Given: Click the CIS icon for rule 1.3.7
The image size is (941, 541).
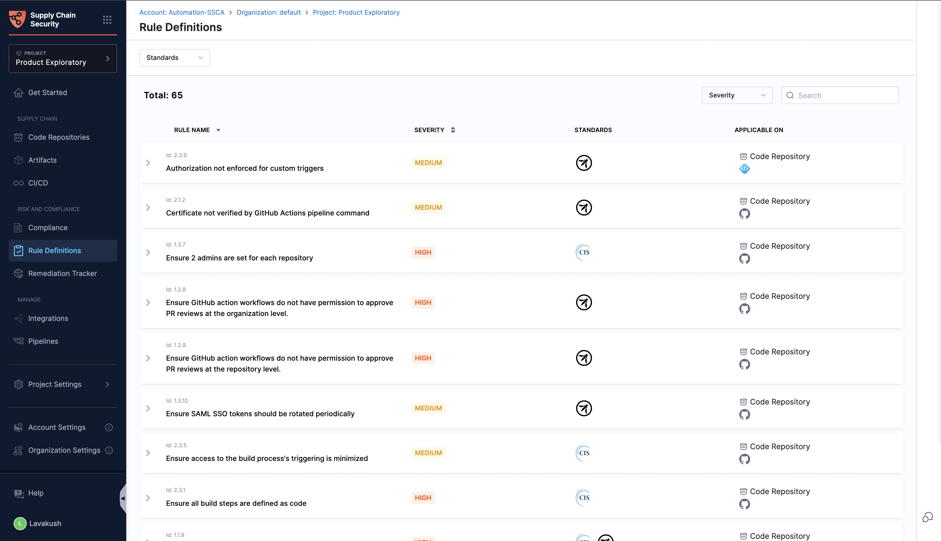Looking at the screenshot, I should tap(583, 252).
